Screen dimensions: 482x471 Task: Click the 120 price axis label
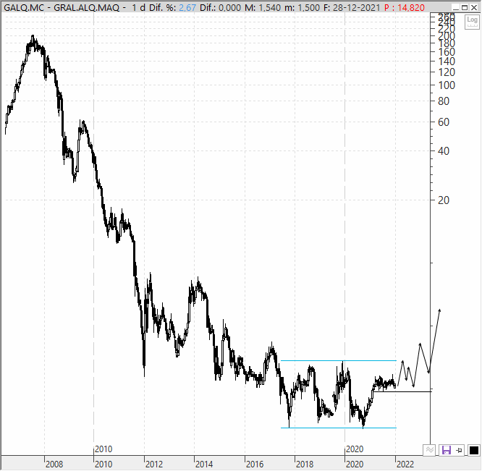(447, 72)
